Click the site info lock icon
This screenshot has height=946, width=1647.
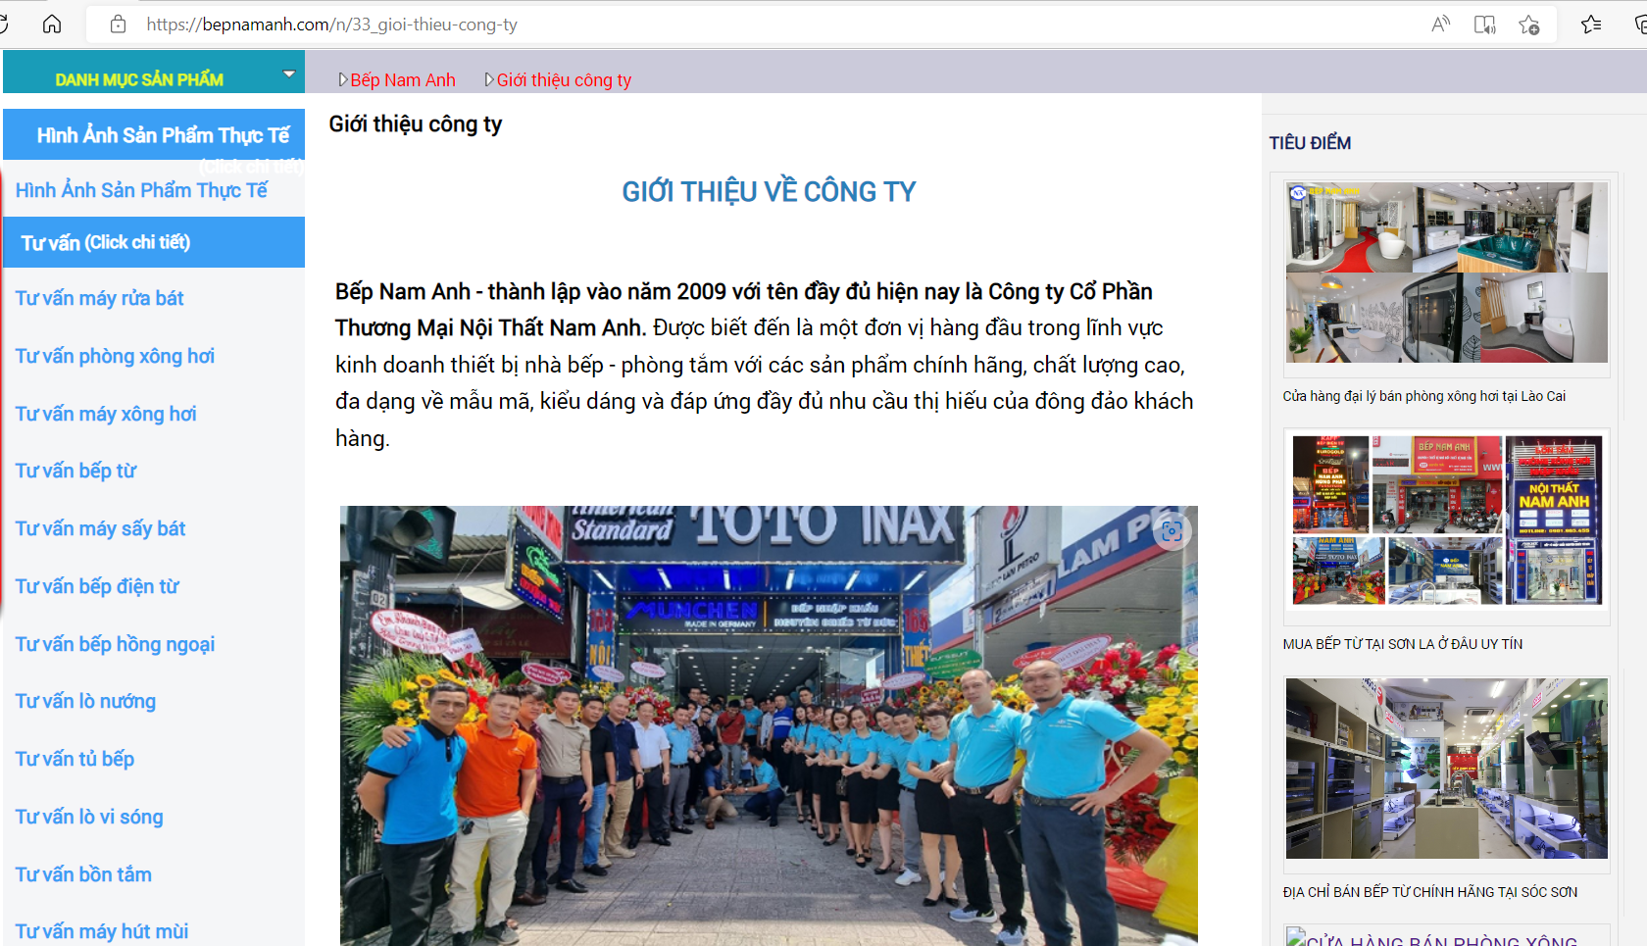[118, 25]
